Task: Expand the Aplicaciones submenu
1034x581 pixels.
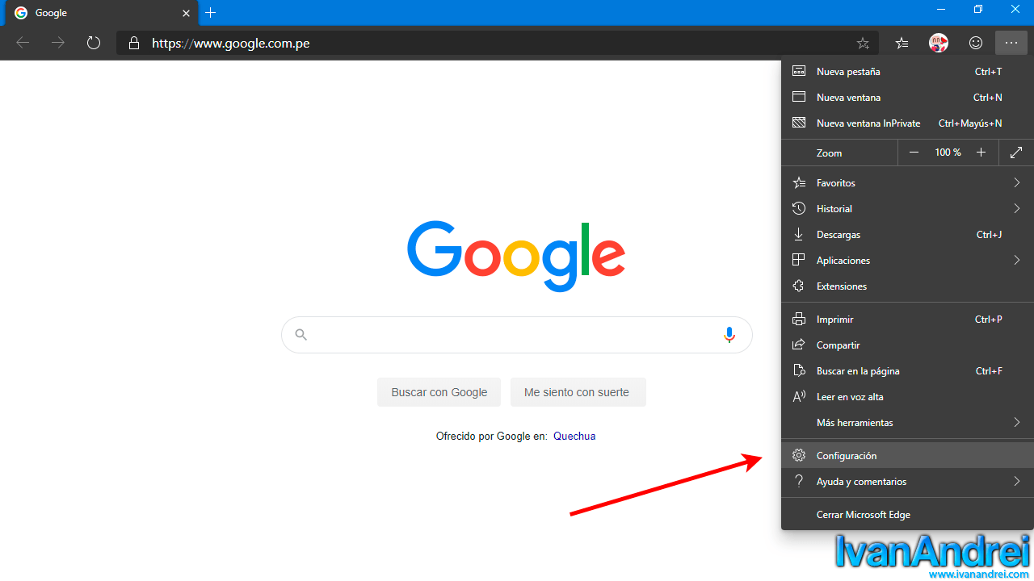Action: click(907, 261)
